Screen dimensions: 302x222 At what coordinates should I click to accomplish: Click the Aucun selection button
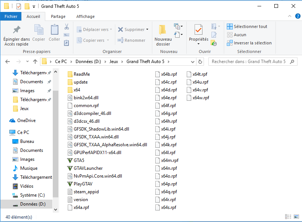coord(237,35)
